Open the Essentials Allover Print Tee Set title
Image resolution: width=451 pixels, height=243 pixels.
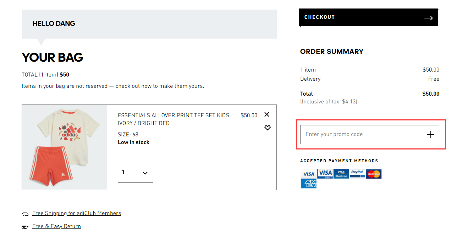174,119
